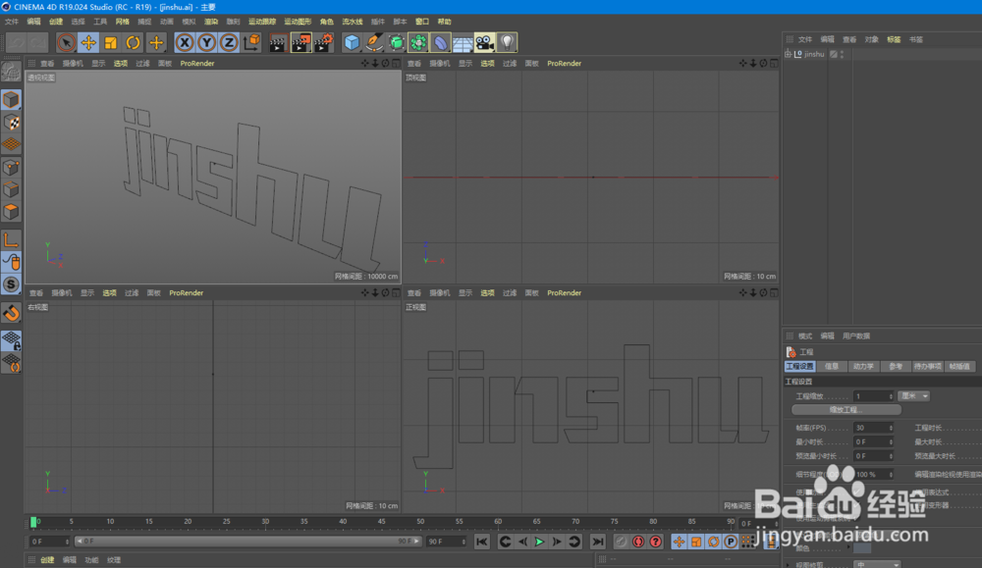Toggle the X axis lock

[x=185, y=42]
